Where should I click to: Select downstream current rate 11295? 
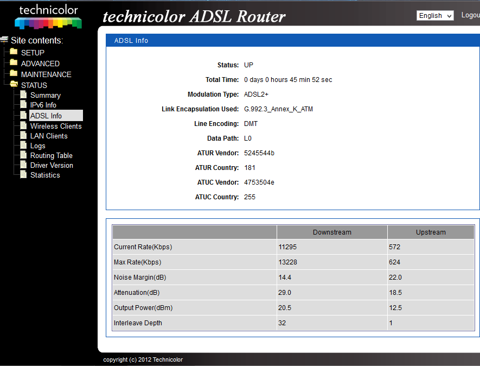point(287,247)
